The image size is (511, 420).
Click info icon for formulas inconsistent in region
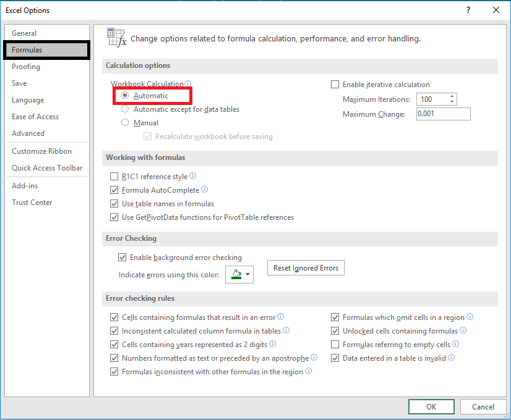[x=308, y=371]
